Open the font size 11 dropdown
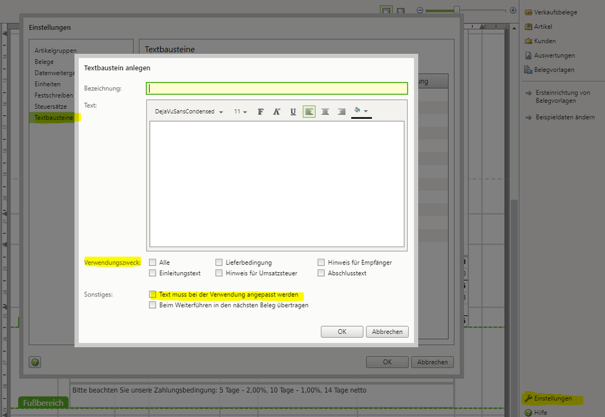This screenshot has height=417, width=605. click(x=240, y=112)
